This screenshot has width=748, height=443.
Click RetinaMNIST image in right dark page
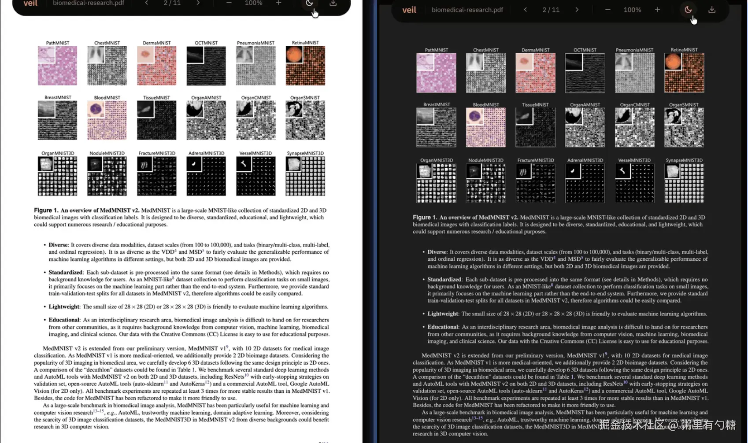click(684, 73)
